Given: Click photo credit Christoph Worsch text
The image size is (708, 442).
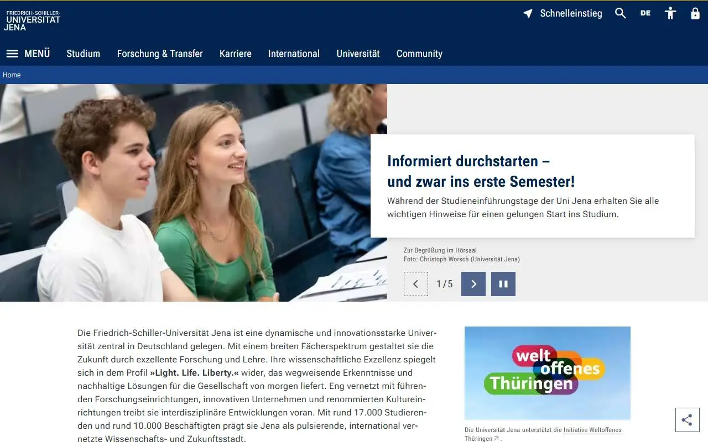Looking at the screenshot, I should 462,259.
